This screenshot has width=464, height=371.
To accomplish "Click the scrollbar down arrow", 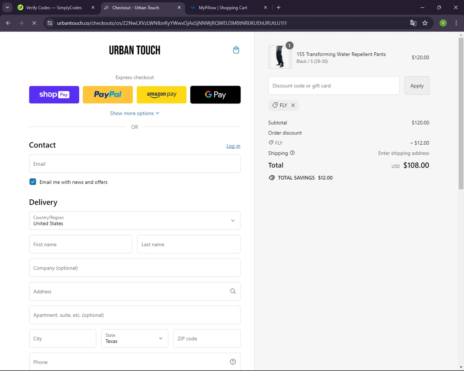I will coord(461,367).
